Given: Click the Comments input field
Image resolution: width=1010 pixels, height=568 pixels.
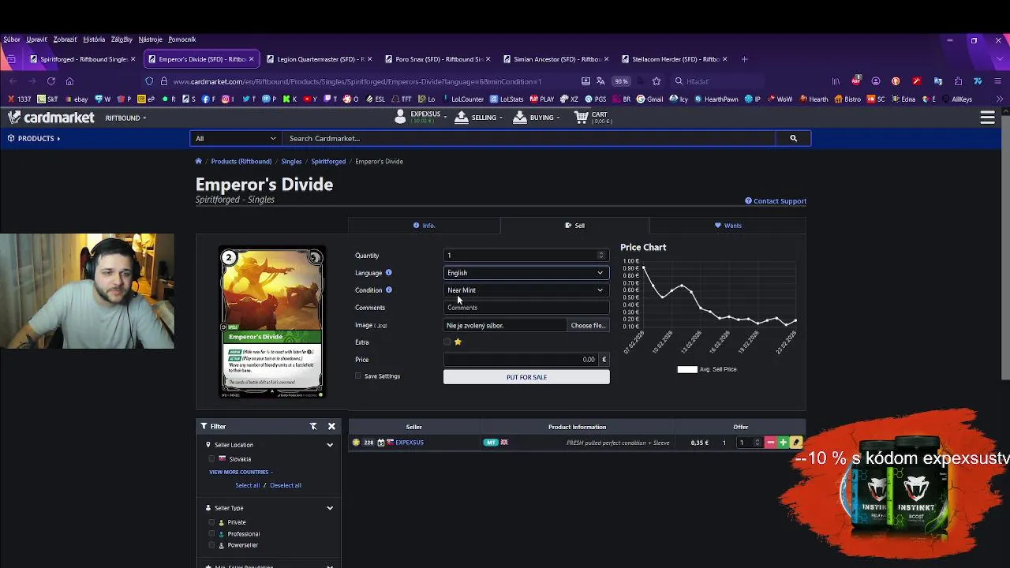Looking at the screenshot, I should (x=526, y=308).
